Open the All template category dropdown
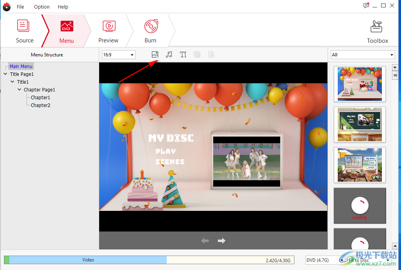The image size is (401, 270). (x=362, y=55)
